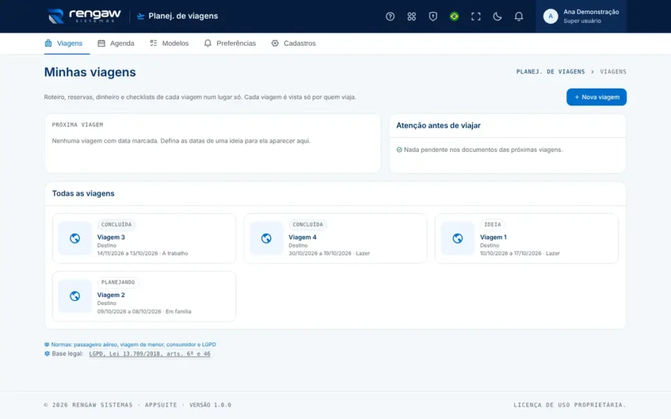Open the Viagem 4 globe icon
Image resolution: width=671 pixels, height=419 pixels.
(266, 238)
